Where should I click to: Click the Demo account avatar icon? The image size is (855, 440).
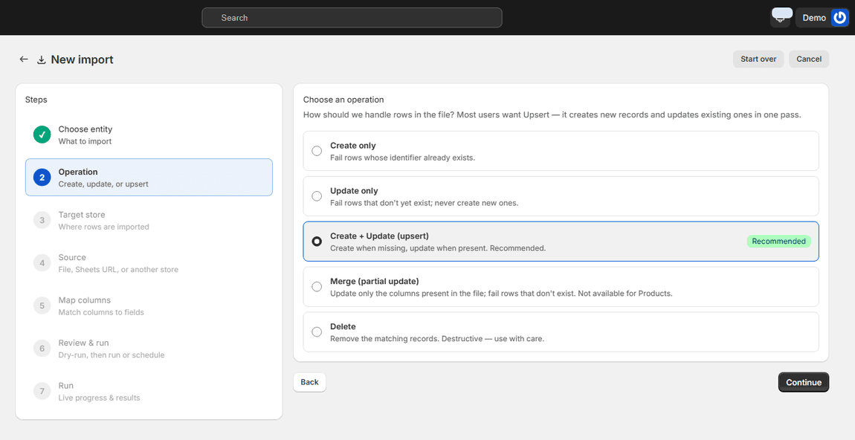click(x=839, y=17)
